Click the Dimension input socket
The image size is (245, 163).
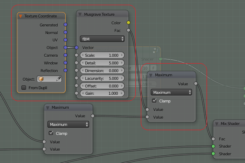(76, 70)
